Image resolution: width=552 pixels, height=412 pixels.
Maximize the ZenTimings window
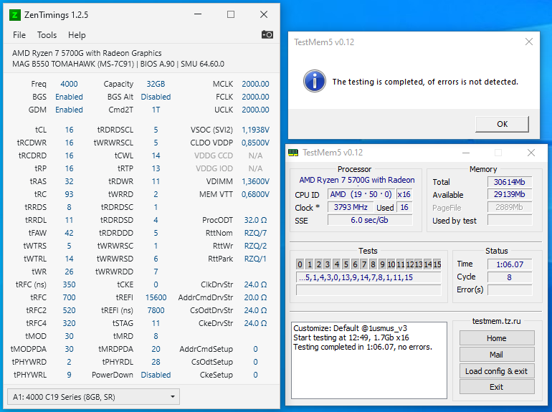click(231, 14)
